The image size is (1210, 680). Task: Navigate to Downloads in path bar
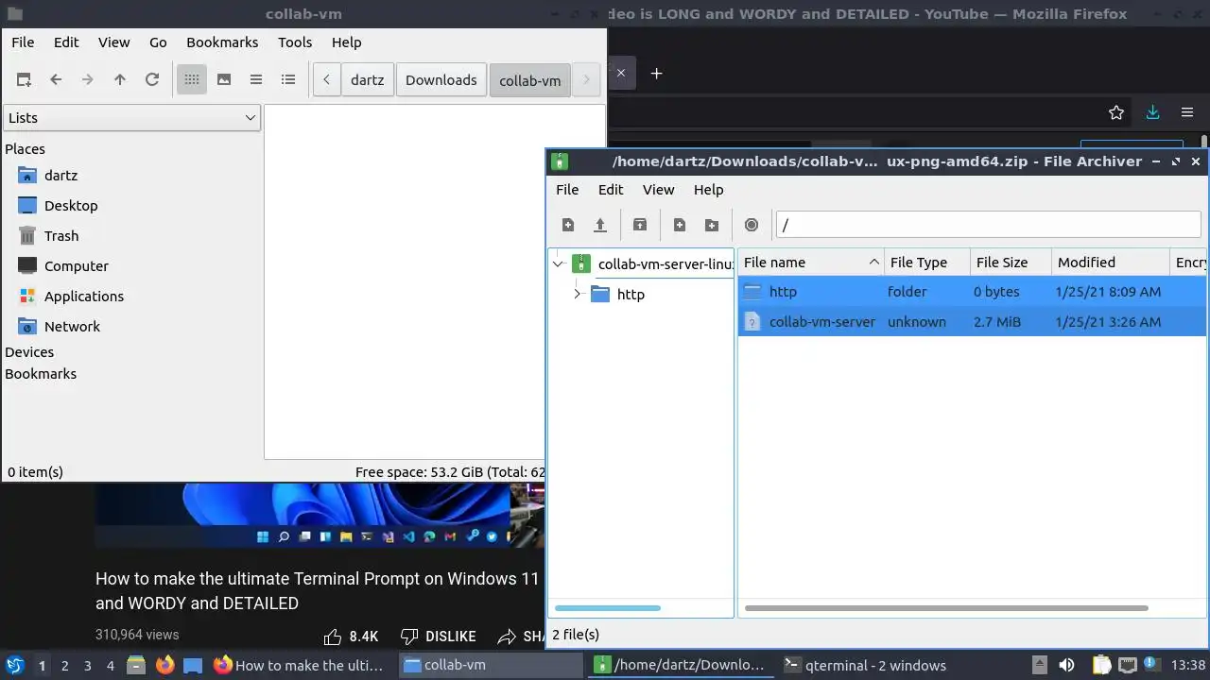click(x=441, y=79)
